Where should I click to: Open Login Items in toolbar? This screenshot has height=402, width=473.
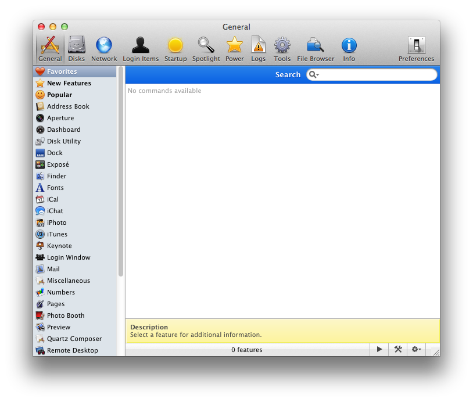click(141, 49)
